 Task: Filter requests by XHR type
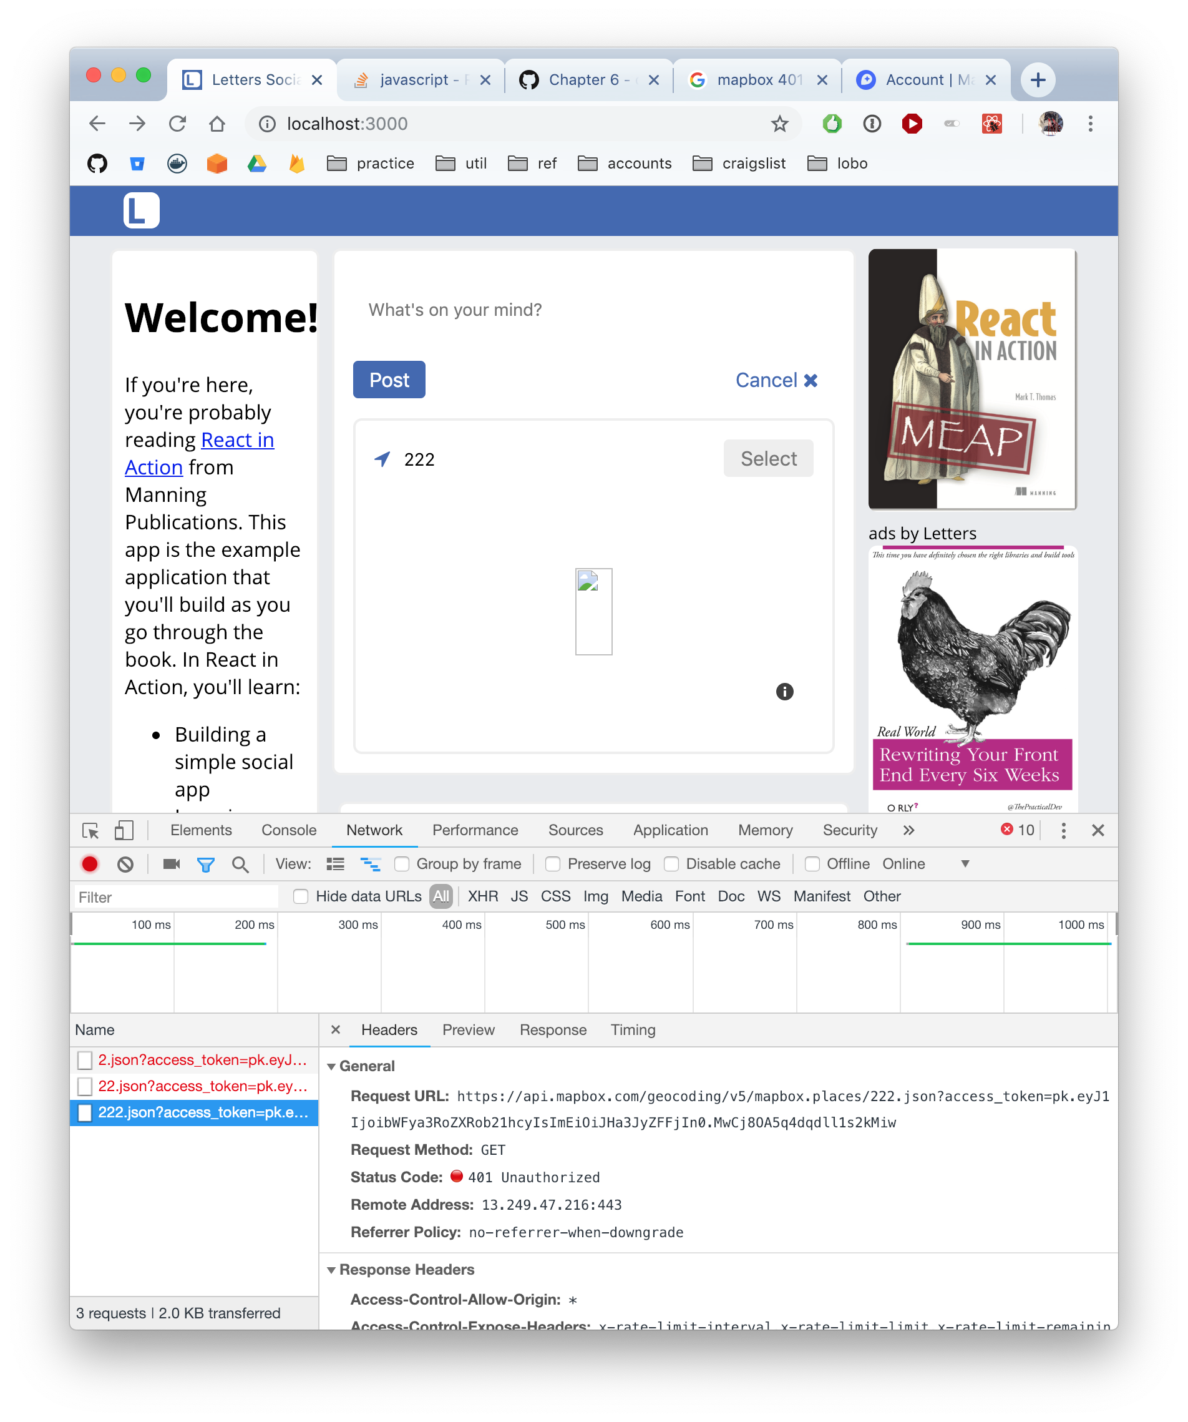483,896
